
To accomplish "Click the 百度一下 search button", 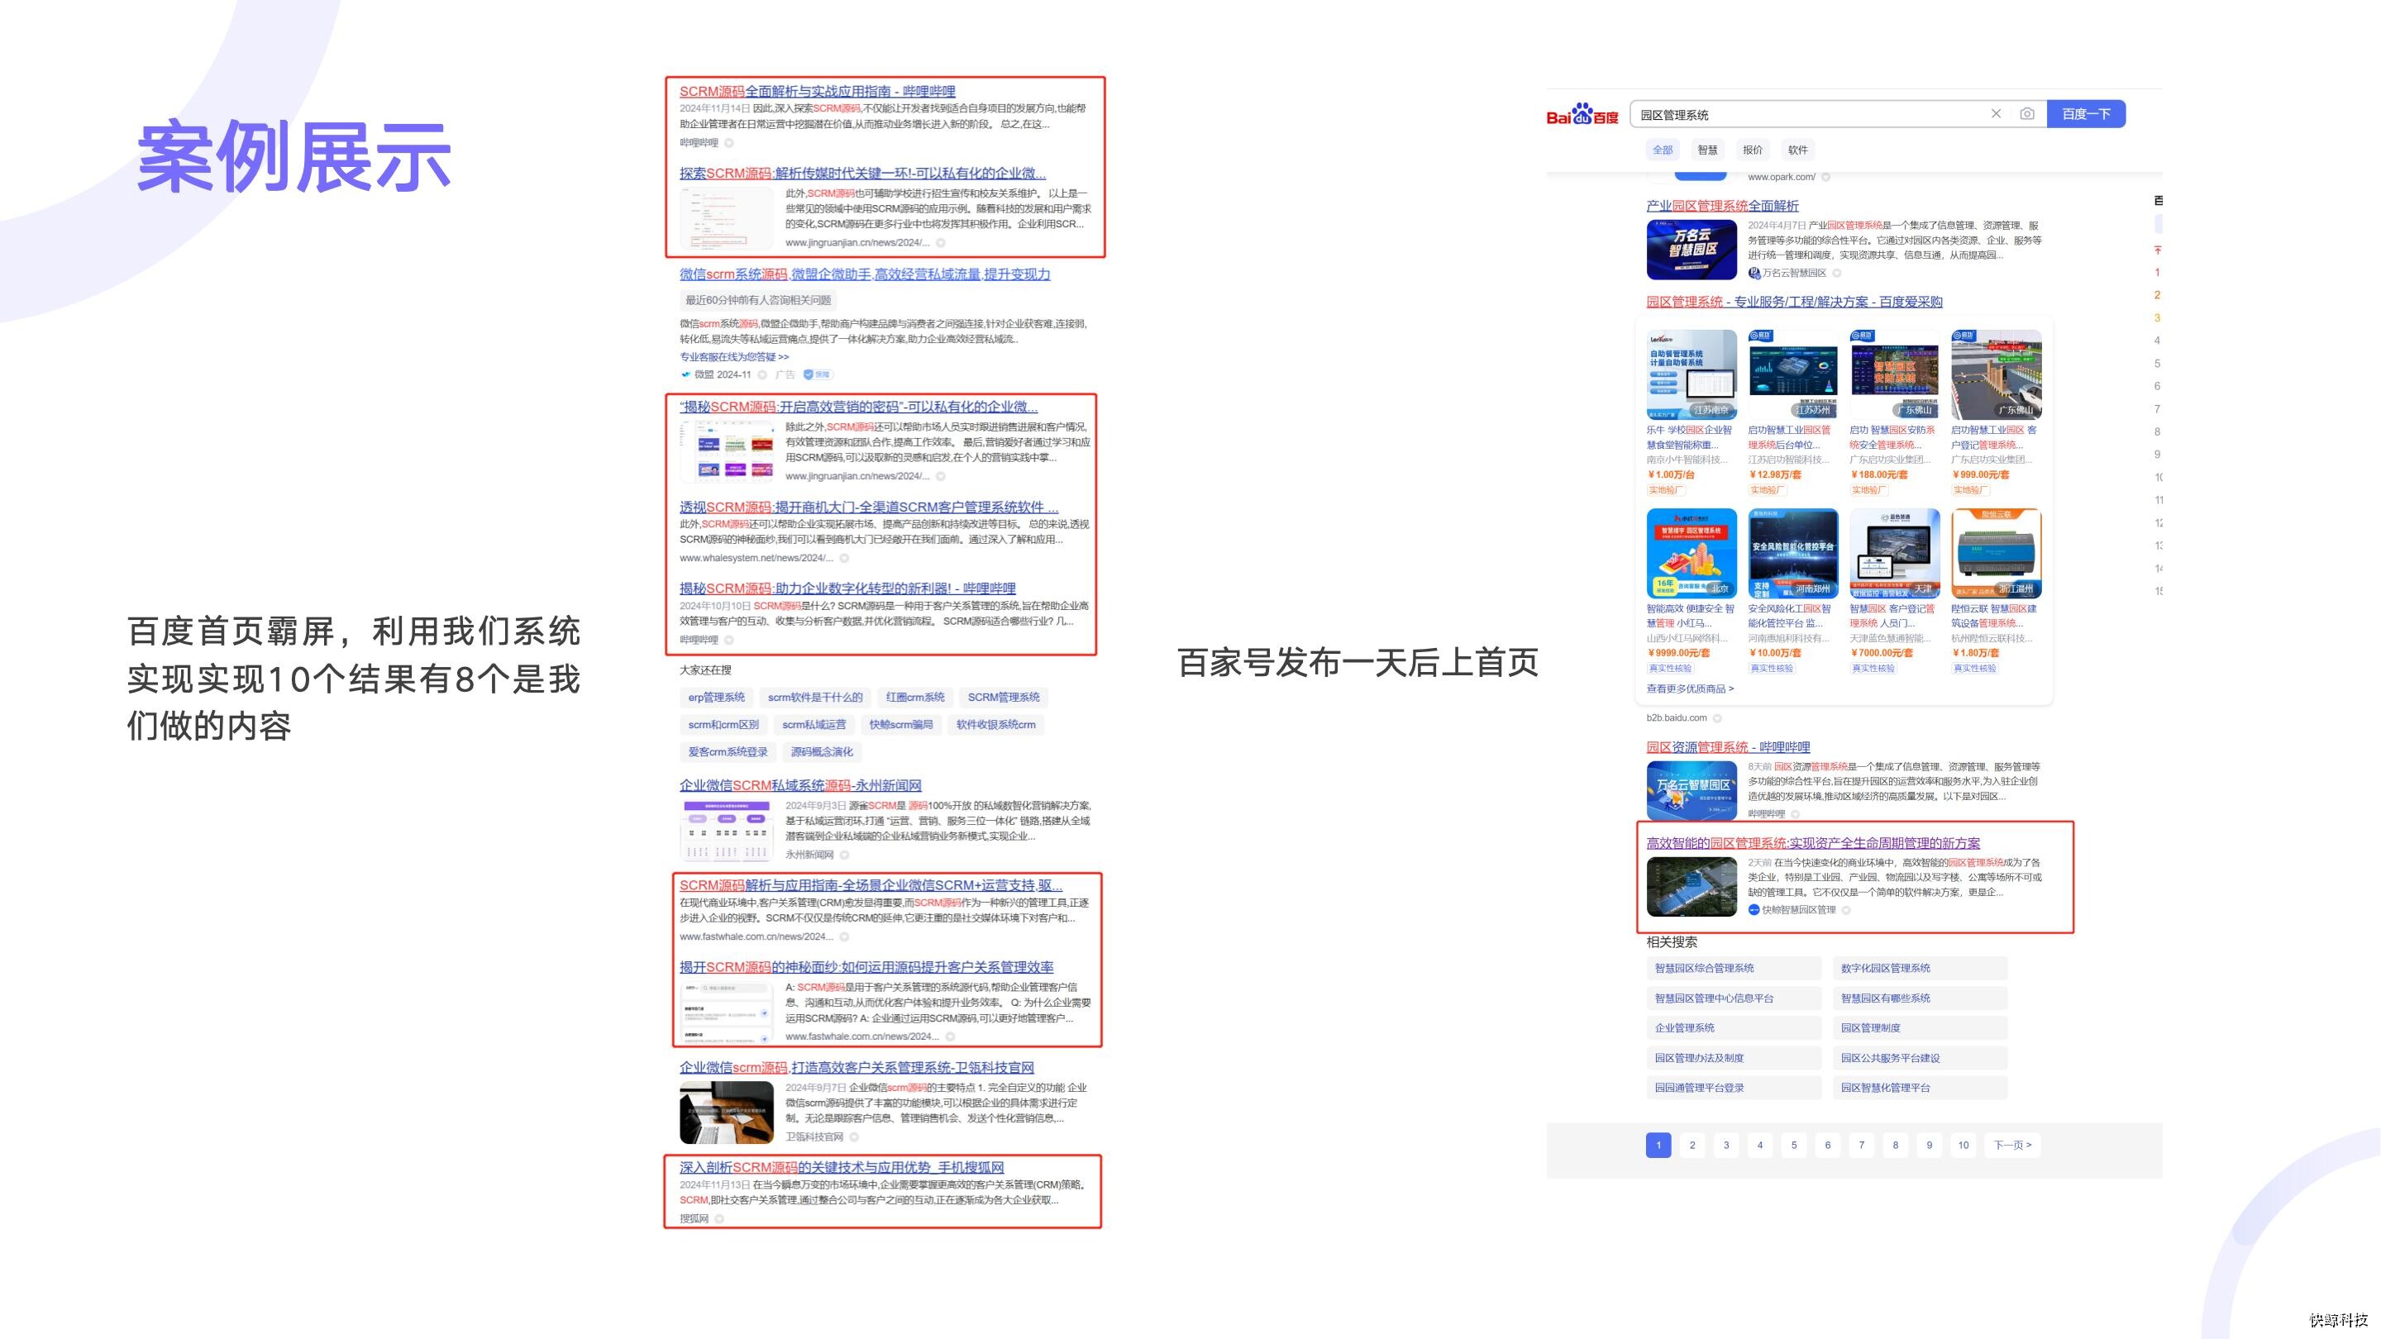I will [x=2086, y=114].
